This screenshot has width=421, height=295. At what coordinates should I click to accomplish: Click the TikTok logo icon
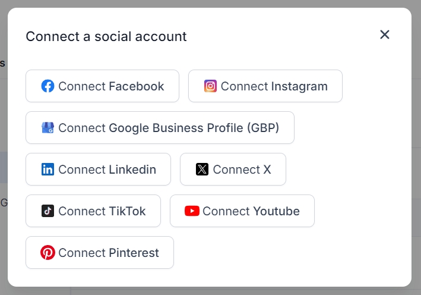point(48,211)
